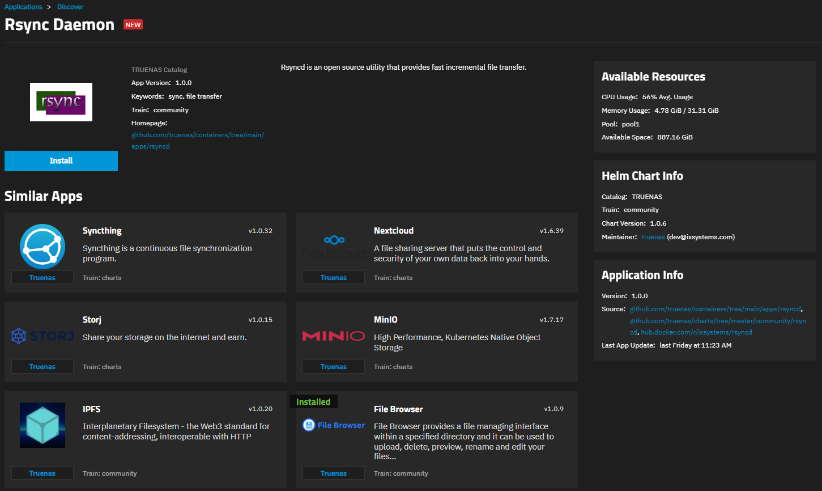This screenshot has width=822, height=491.
Task: Click the MinIO logo icon
Action: pyautogui.click(x=334, y=336)
